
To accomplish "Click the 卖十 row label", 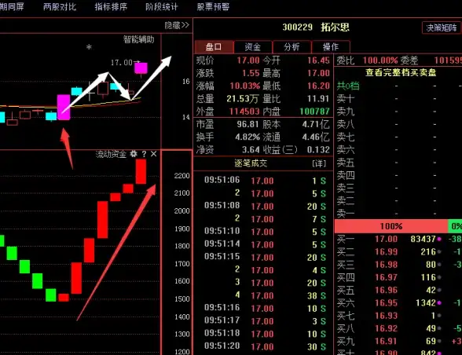I will point(346,99).
